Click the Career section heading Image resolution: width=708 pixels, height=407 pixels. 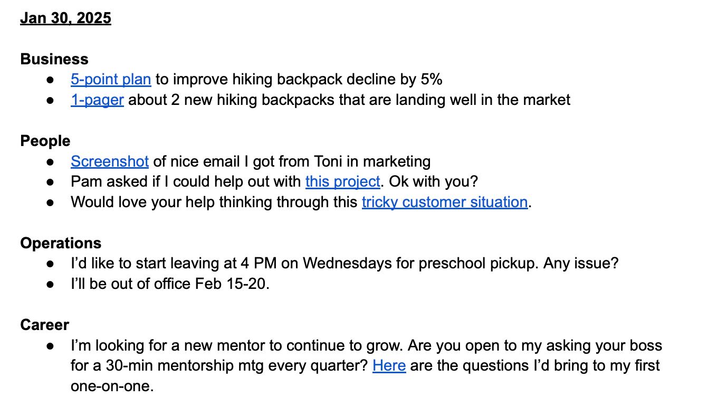click(45, 325)
